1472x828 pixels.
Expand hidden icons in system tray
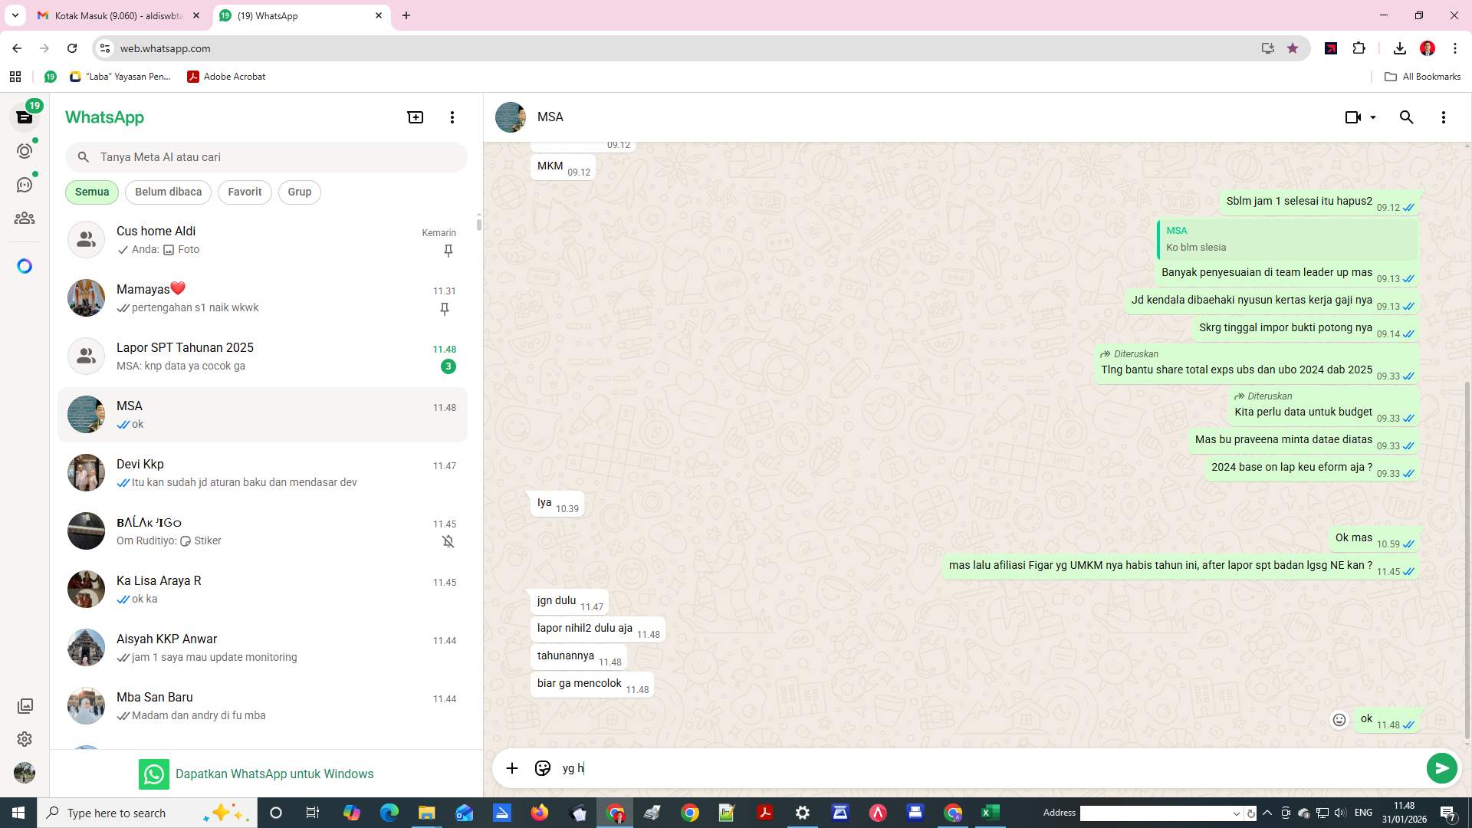[x=1267, y=813]
